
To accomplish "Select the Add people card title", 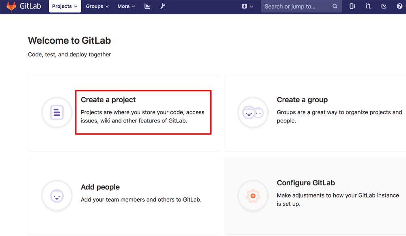I will click(x=100, y=187).
